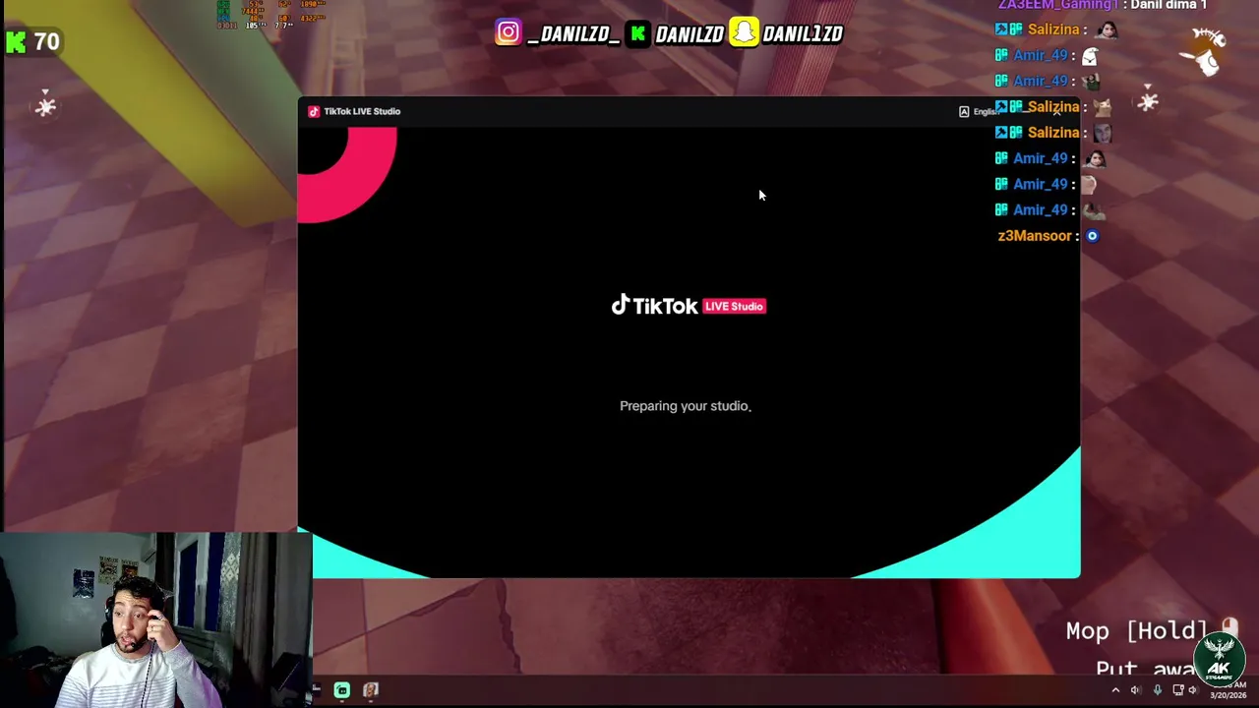Click the AK Streamers round logo badge
The height and width of the screenshot is (708, 1259).
1220,660
